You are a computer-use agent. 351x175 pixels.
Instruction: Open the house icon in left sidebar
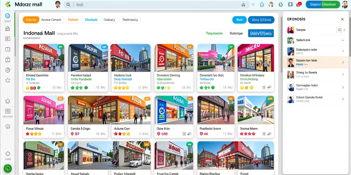pyautogui.click(x=8, y=29)
